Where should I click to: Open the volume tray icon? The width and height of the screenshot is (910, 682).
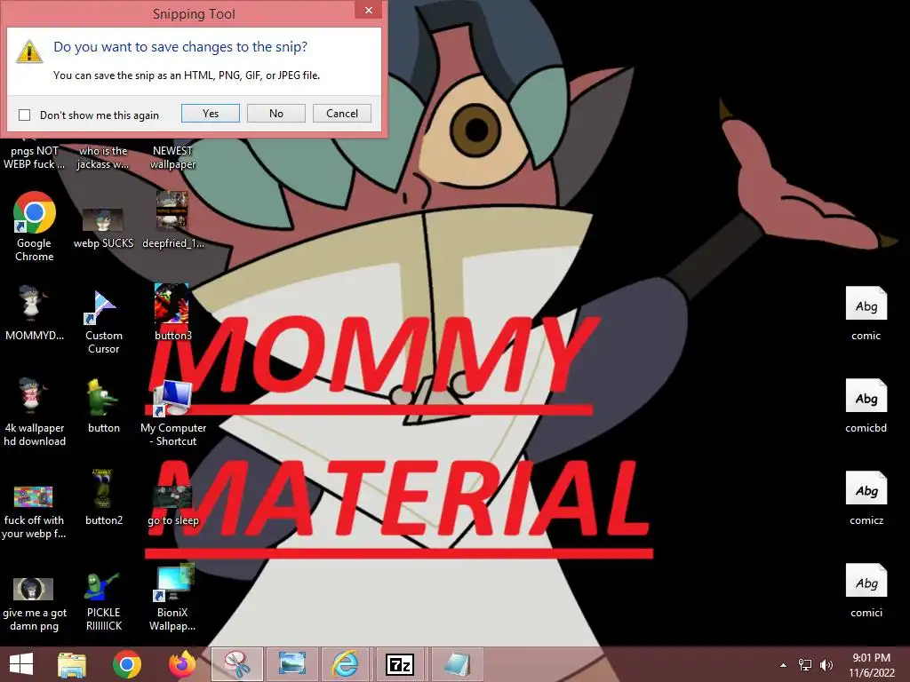click(x=826, y=665)
